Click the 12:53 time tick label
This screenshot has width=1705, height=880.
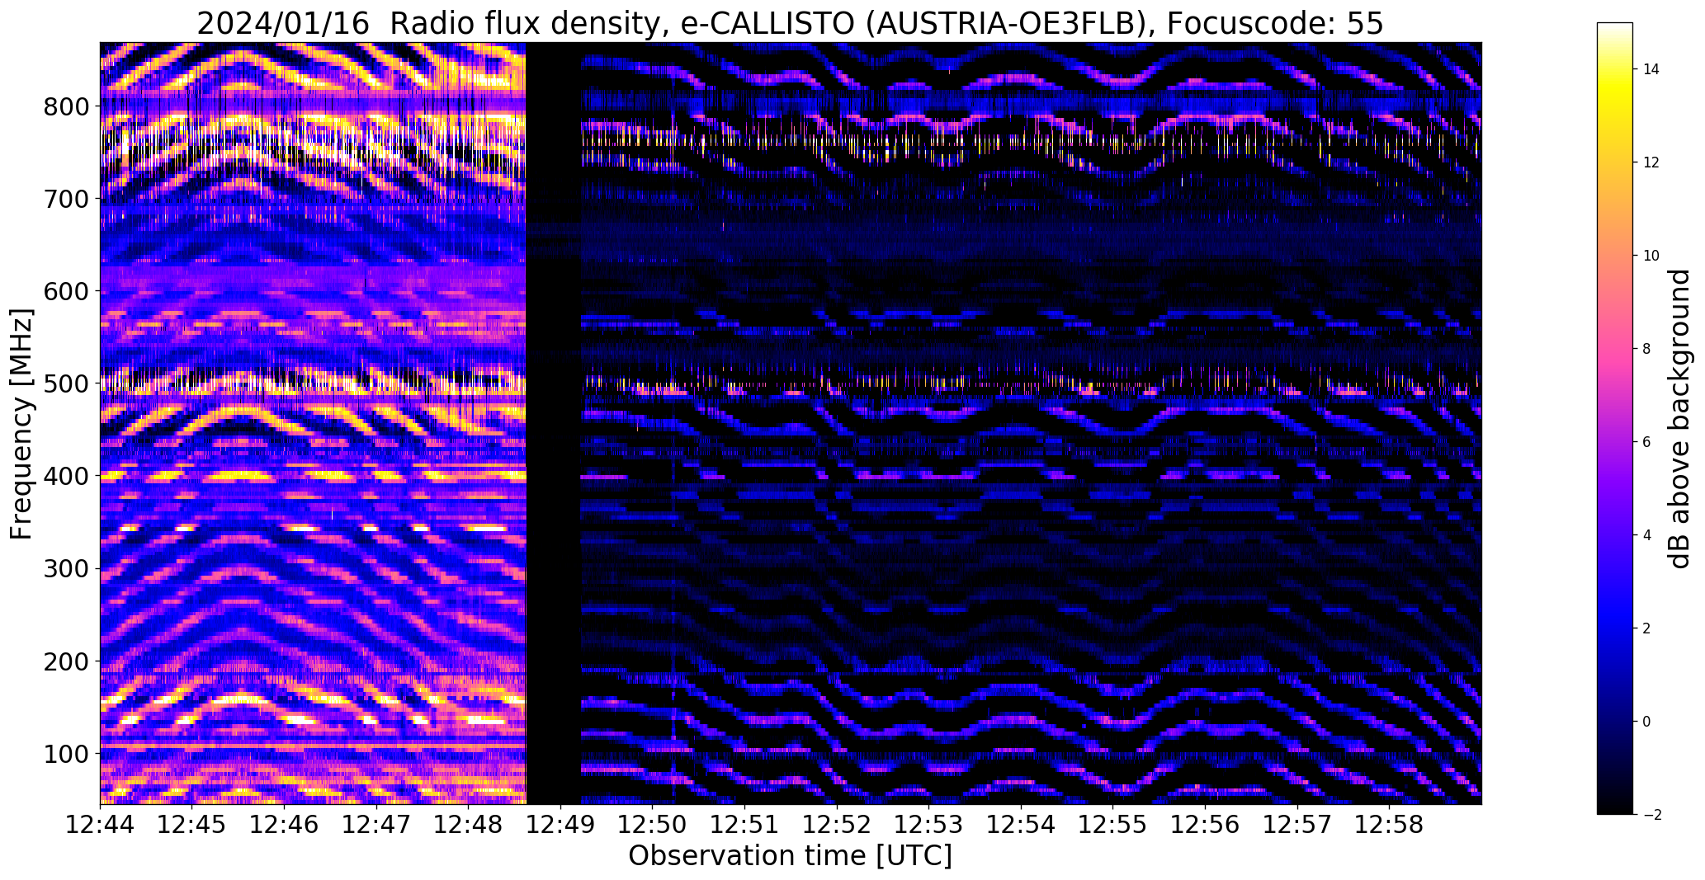click(x=929, y=824)
